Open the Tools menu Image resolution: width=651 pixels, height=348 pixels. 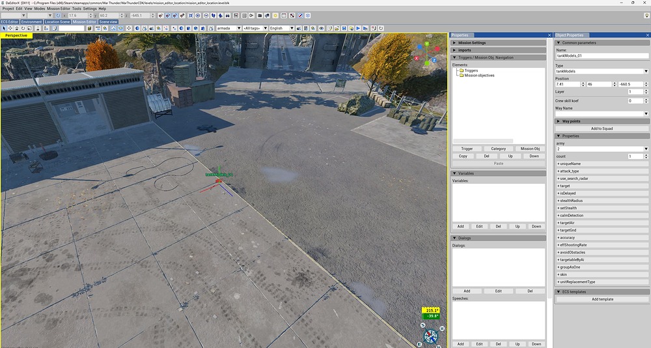click(76, 8)
